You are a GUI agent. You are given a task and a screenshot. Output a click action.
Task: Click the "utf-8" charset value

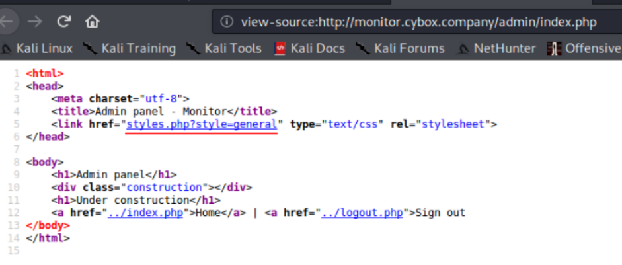168,98
